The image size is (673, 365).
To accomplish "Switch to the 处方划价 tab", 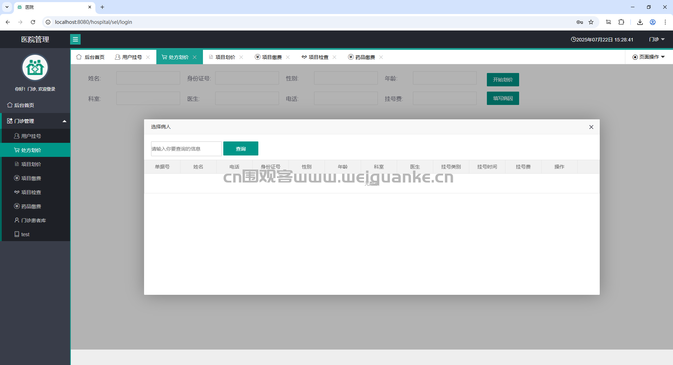I will coord(175,57).
